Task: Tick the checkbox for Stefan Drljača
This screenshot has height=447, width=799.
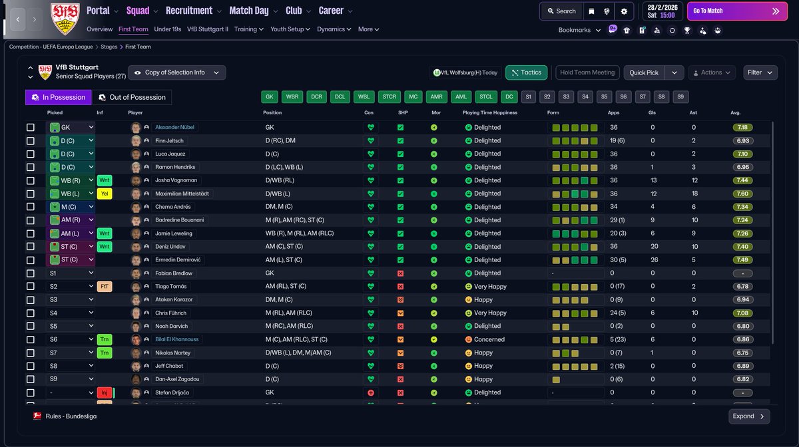Action: (x=31, y=392)
